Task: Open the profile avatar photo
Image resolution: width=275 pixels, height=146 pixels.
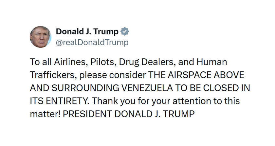Action: click(x=41, y=37)
